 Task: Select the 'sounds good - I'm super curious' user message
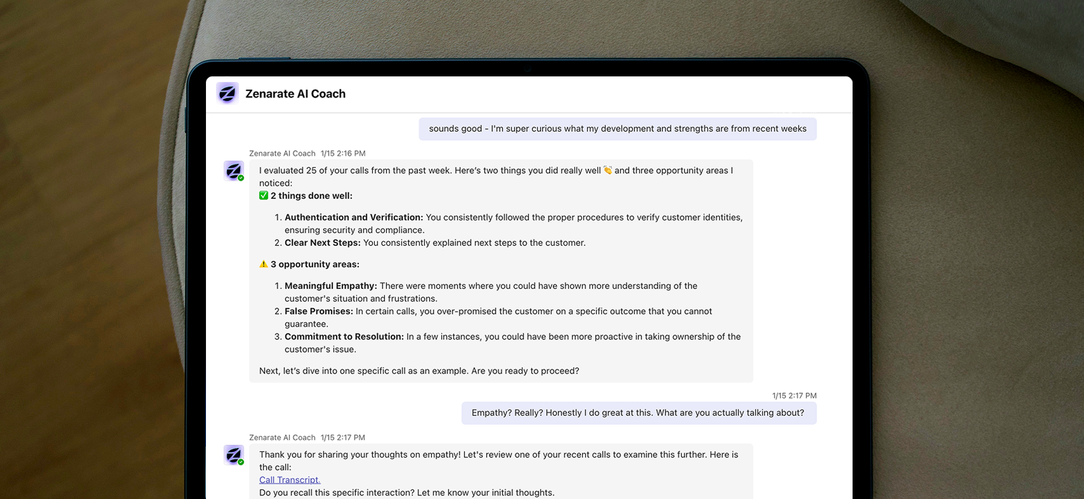pos(617,129)
